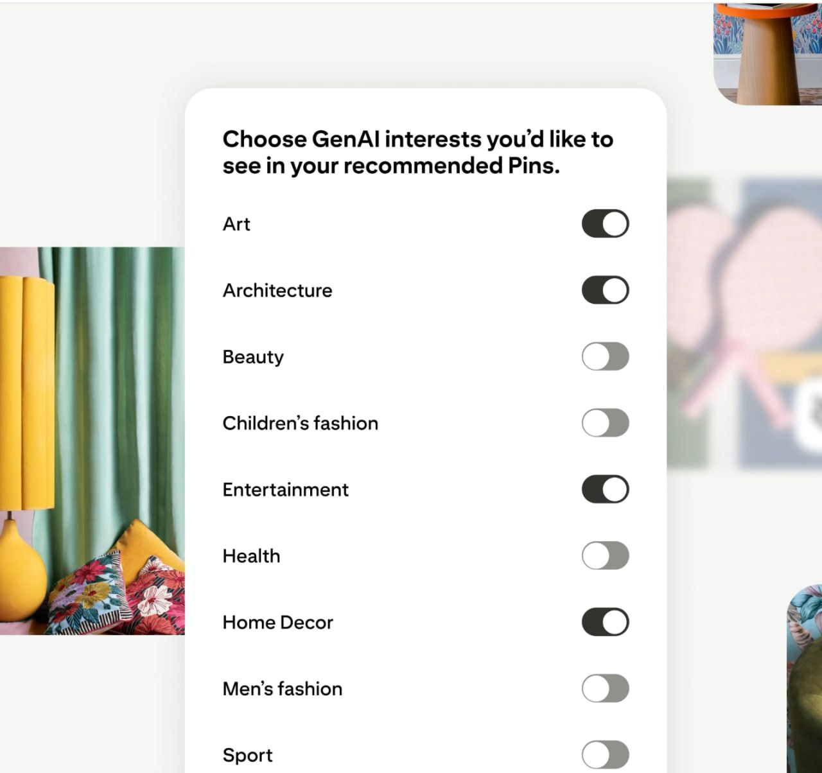Click the 'Beauty' text label
This screenshot has width=822, height=773.
[x=253, y=357]
